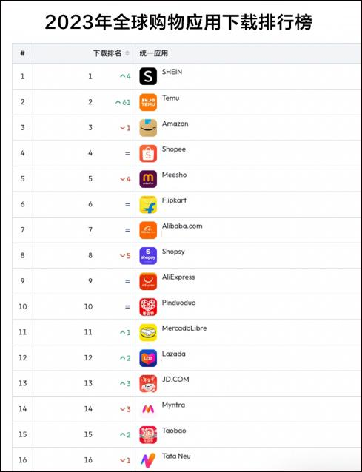Screen dimensions: 362x472
Task: Click the Lazada app icon
Action: [x=148, y=358]
